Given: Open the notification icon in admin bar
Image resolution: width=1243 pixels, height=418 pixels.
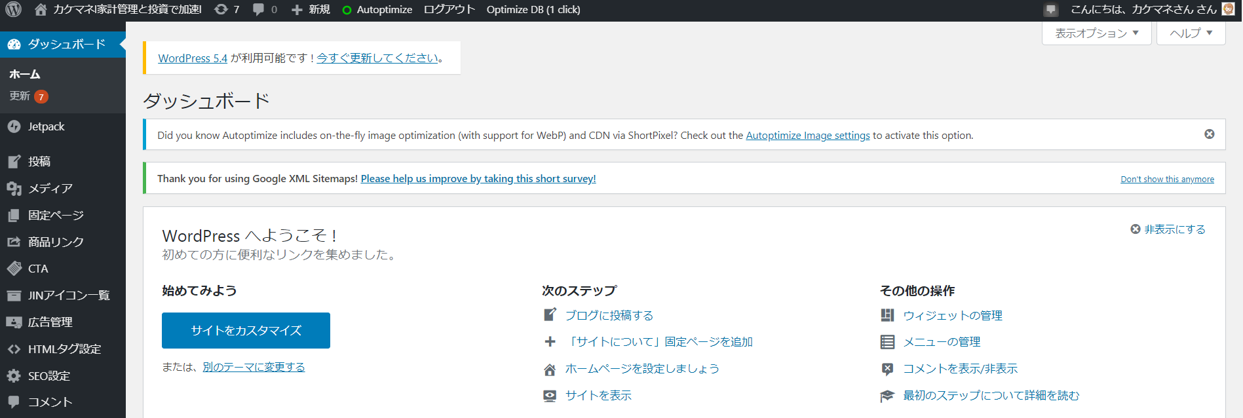Looking at the screenshot, I should click(1051, 10).
